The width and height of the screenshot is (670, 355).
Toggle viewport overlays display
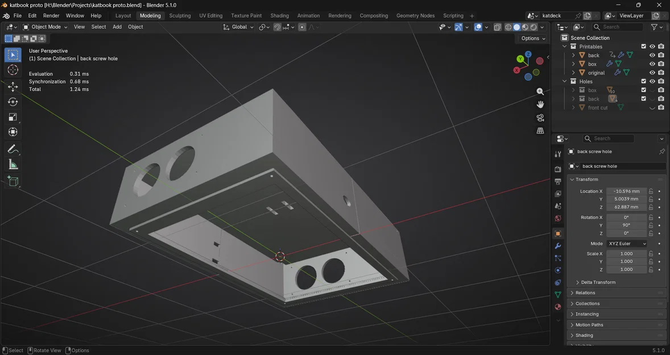tap(478, 27)
